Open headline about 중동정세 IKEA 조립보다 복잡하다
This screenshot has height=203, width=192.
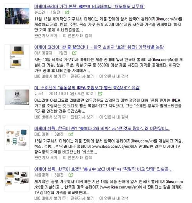pos(87,87)
